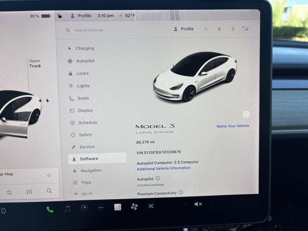Toggle the lock icon in status bar
The image size is (308, 231).
pyautogui.click(x=60, y=16)
